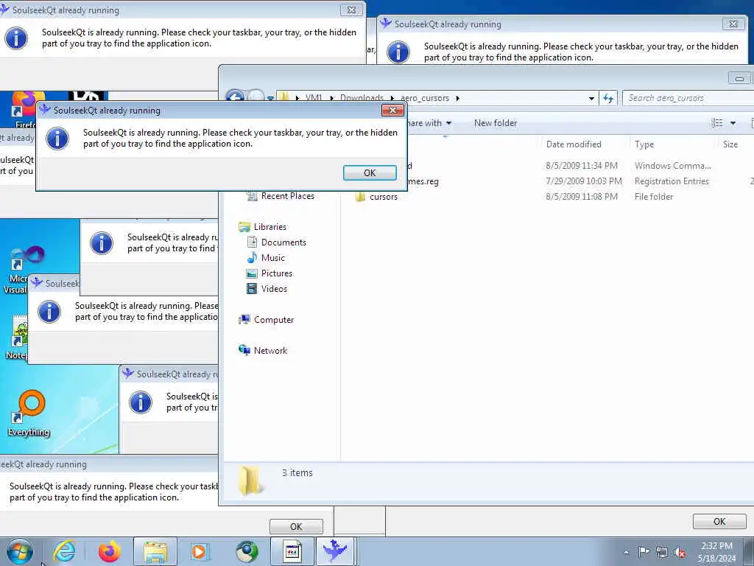Select the SoulseekQt bird taskbar button
Image resolution: width=754 pixels, height=566 pixels.
tap(336, 551)
